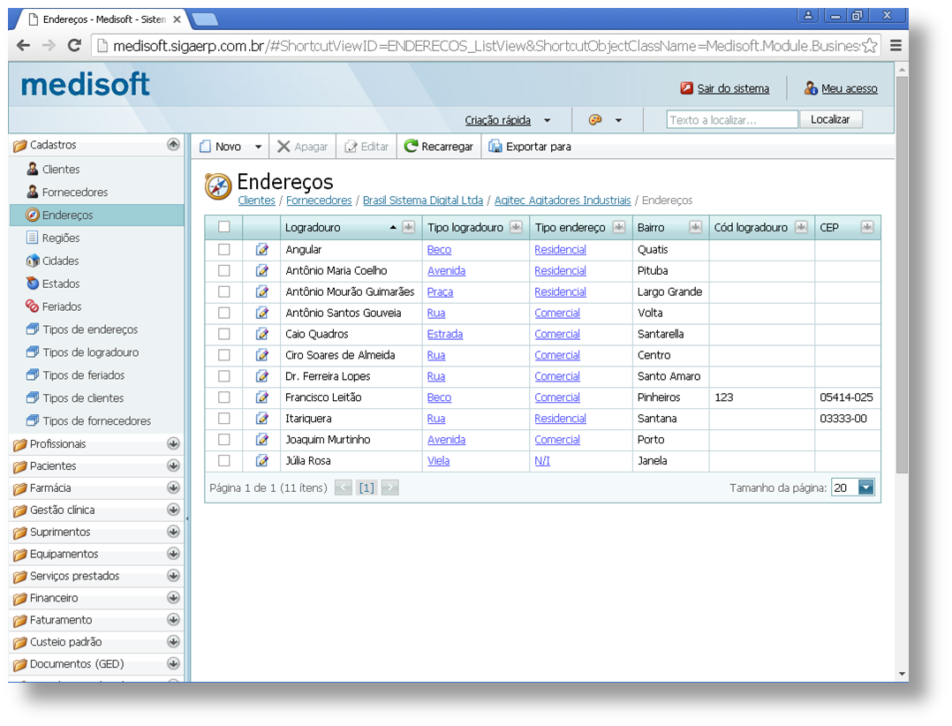The width and height of the screenshot is (952, 726).
Task: Tick checkbox for Joaquim Martinho row
Action: coord(224,440)
